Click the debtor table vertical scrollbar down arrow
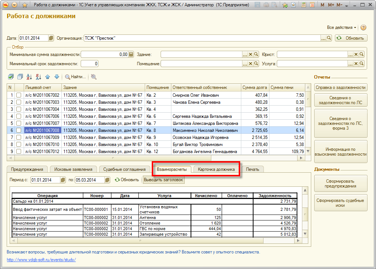This screenshot has width=376, height=269. (308, 151)
